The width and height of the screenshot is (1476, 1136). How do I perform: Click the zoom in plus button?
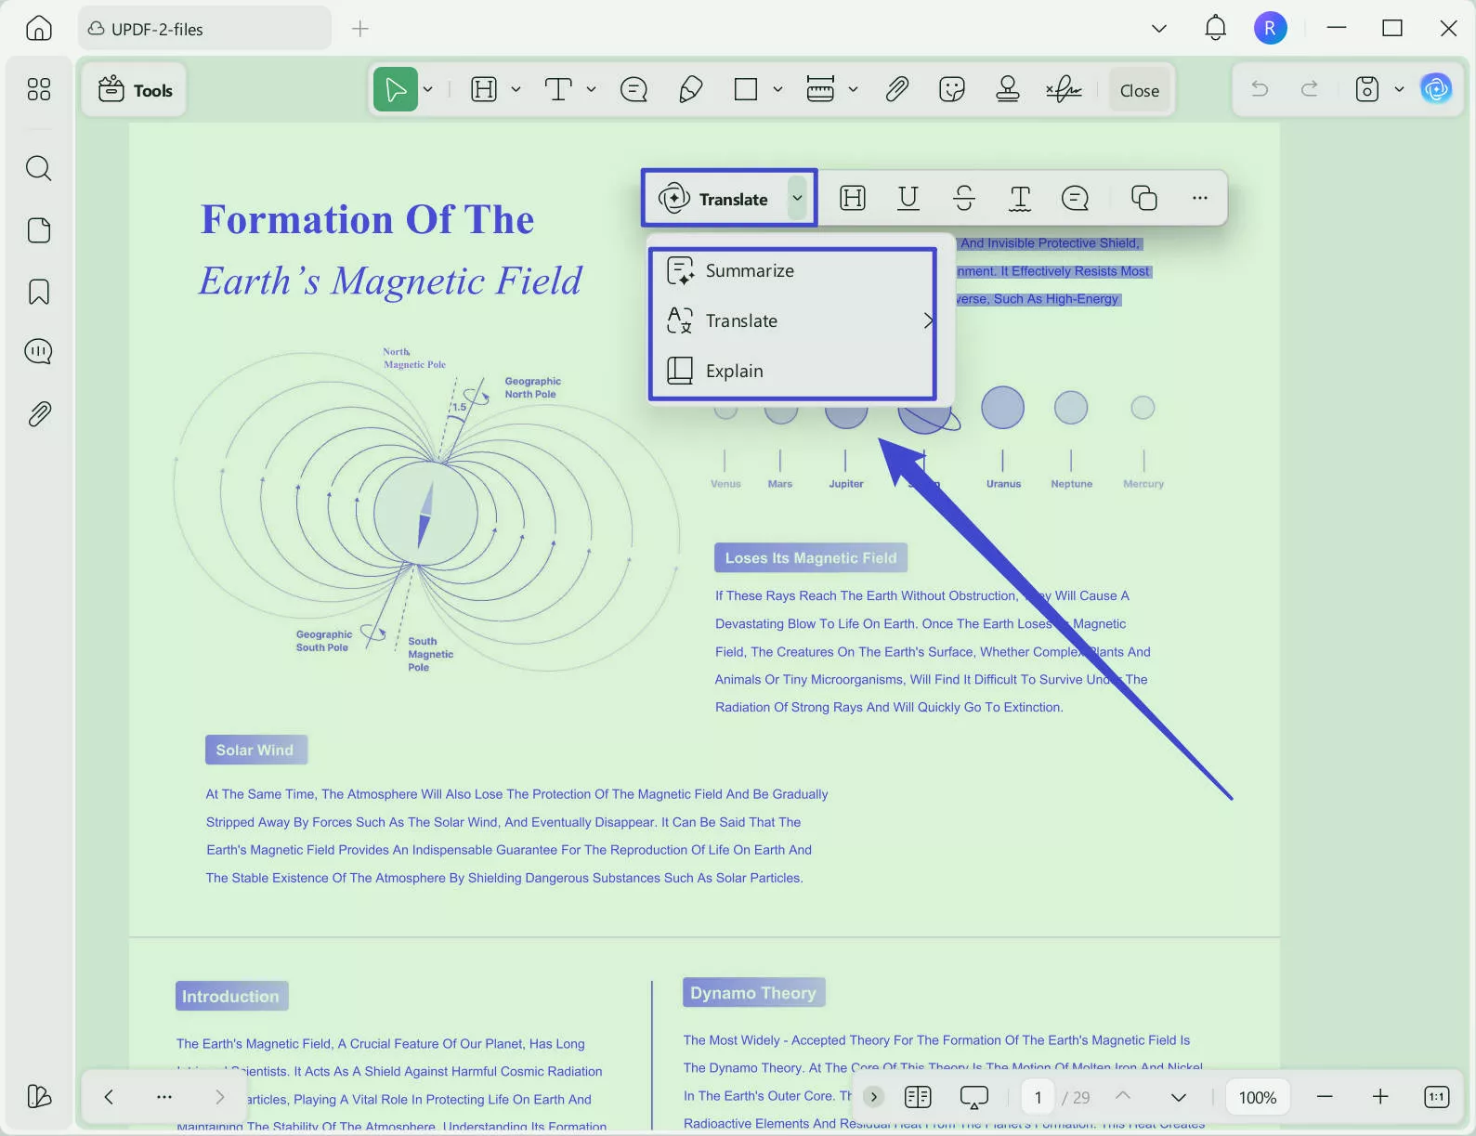coord(1380,1097)
